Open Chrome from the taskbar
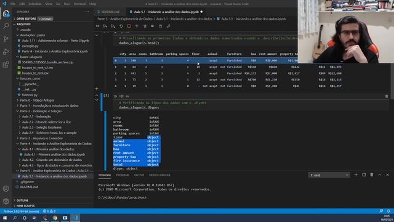 [55, 218]
